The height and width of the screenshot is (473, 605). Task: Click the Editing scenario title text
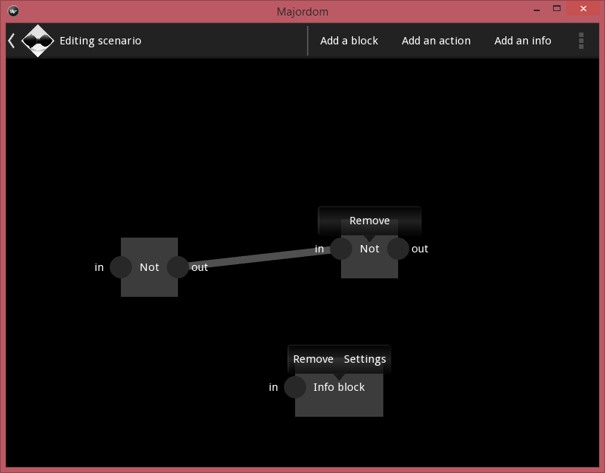100,41
